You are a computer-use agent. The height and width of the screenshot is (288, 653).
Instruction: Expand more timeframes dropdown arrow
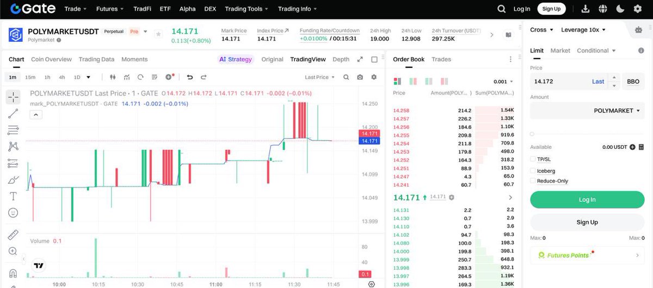pos(89,77)
